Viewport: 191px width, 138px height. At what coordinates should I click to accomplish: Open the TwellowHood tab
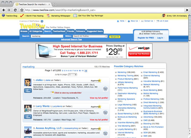(59, 31)
